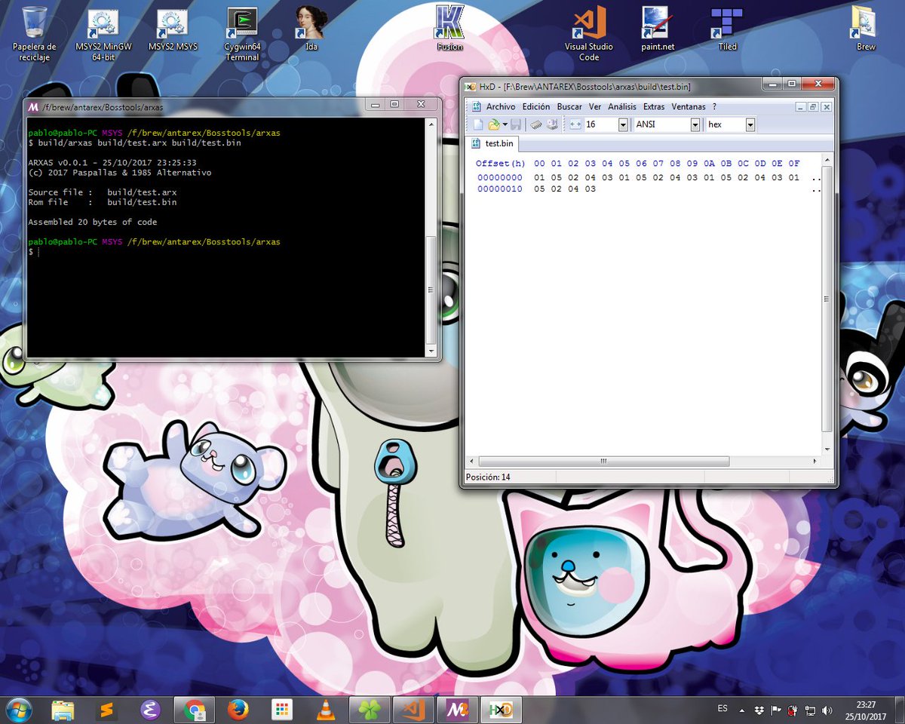Click the MSYS terminal vertical scrollbar

tap(431, 237)
